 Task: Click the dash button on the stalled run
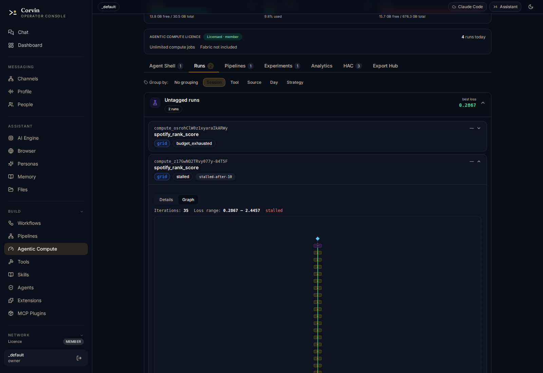tap(472, 161)
